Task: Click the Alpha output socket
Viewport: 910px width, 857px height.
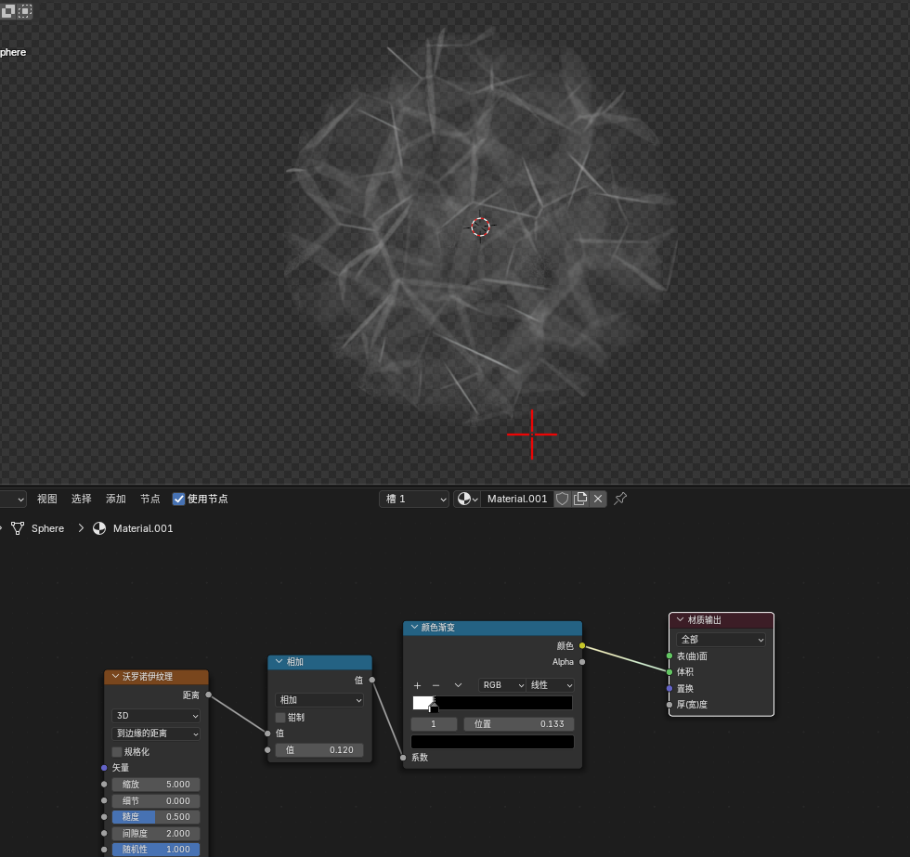Action: pos(582,661)
